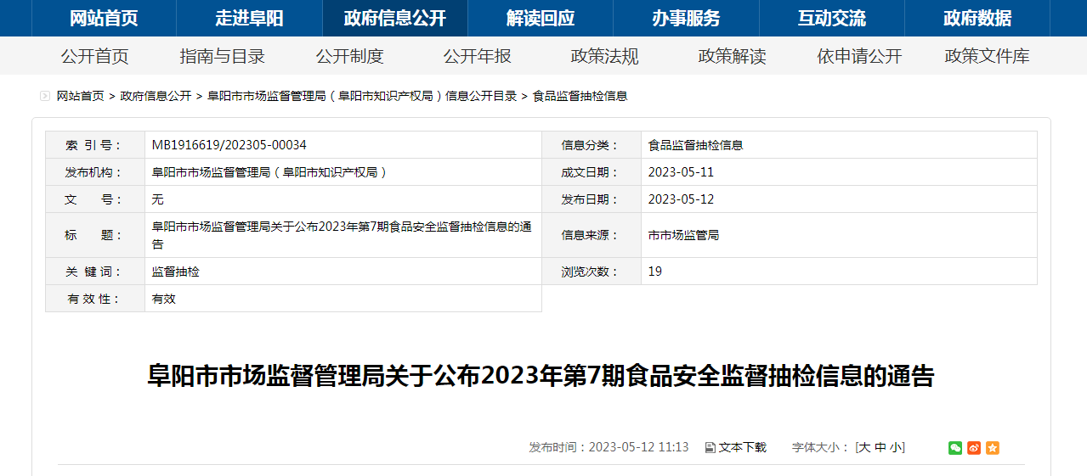
Task: Select the 政府信息公开 navigation tab
Action: click(x=395, y=18)
